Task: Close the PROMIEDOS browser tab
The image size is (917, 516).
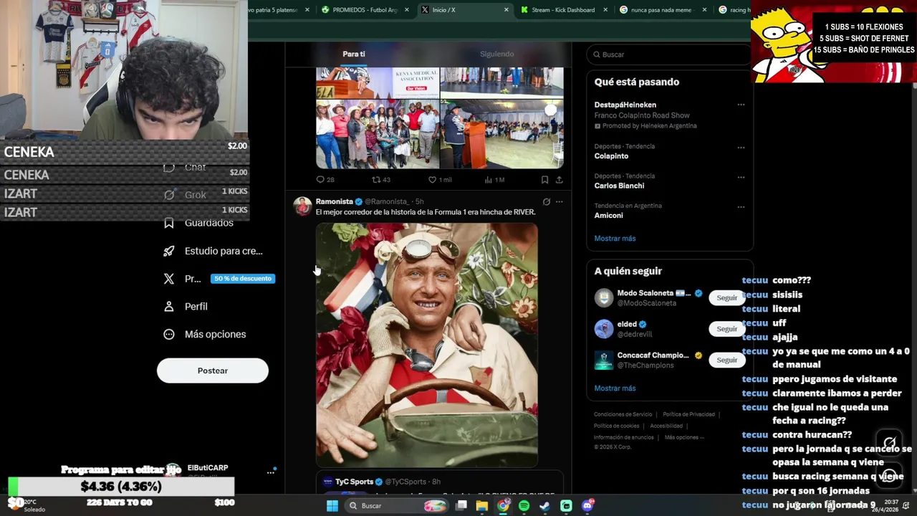Action: coord(407,10)
